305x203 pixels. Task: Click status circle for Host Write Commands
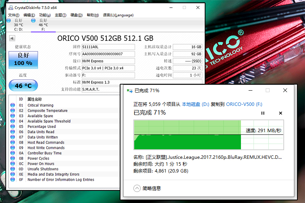[13, 148]
